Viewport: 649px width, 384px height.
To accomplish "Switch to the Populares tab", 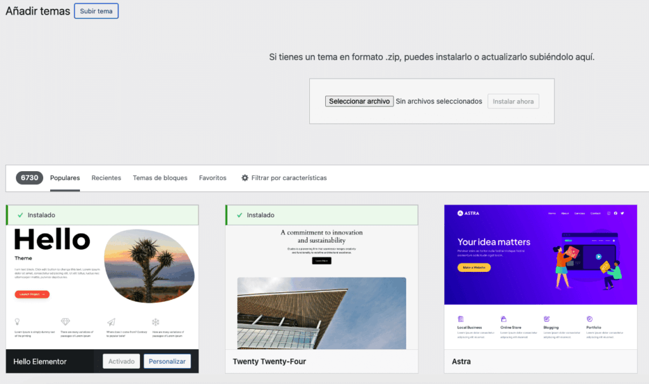I will pyautogui.click(x=65, y=178).
